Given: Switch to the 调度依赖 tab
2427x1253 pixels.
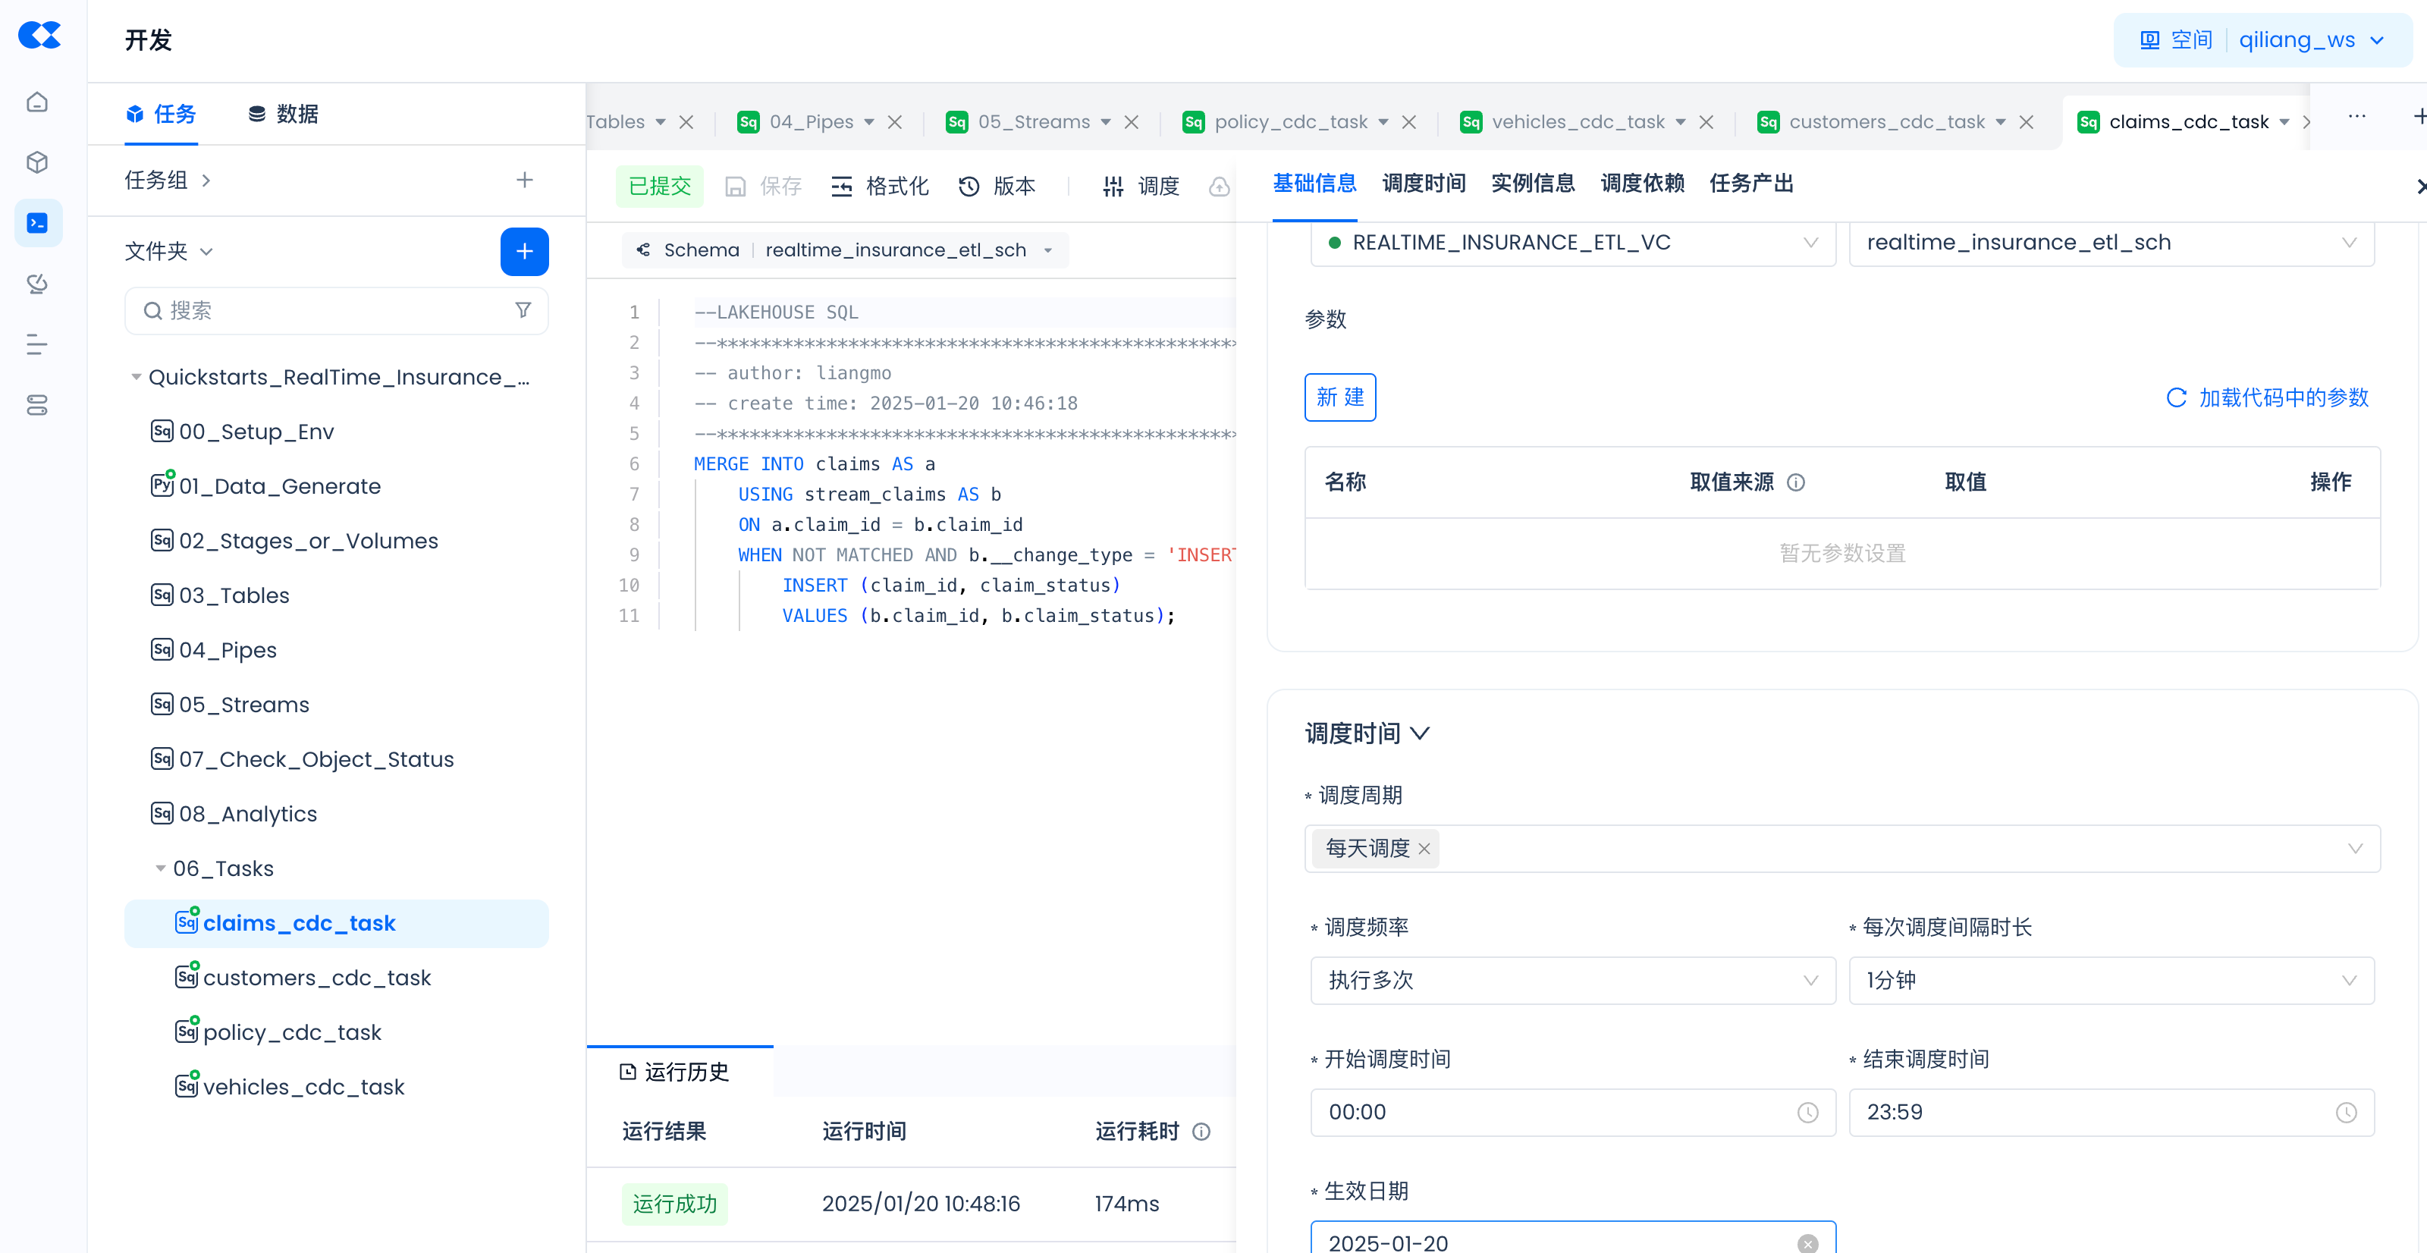Looking at the screenshot, I should (x=1641, y=183).
